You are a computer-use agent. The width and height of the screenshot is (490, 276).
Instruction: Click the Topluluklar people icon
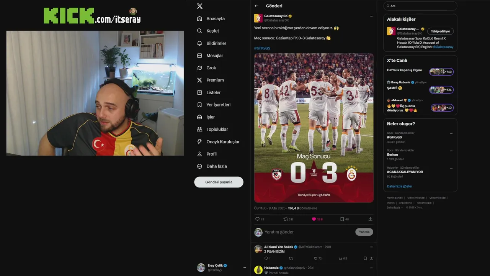199,129
